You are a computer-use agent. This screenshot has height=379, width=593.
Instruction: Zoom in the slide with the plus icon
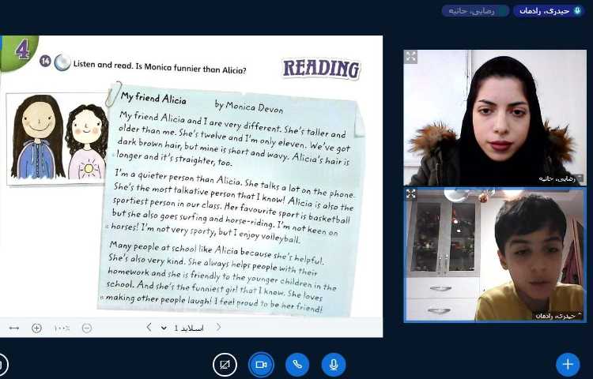click(36, 328)
